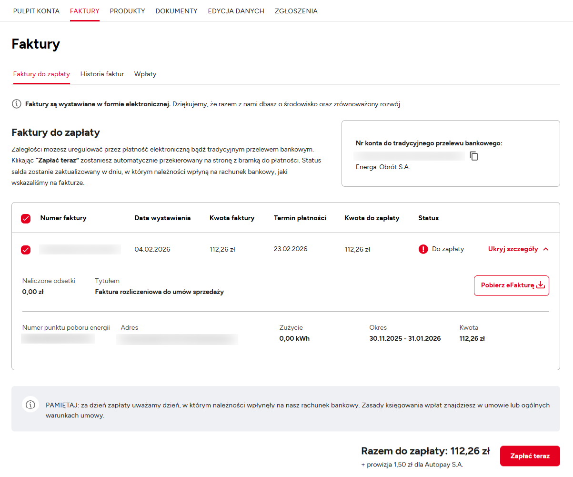
Task: Click the info icon in PAMIĘTAJ notice
Action: 30,405
